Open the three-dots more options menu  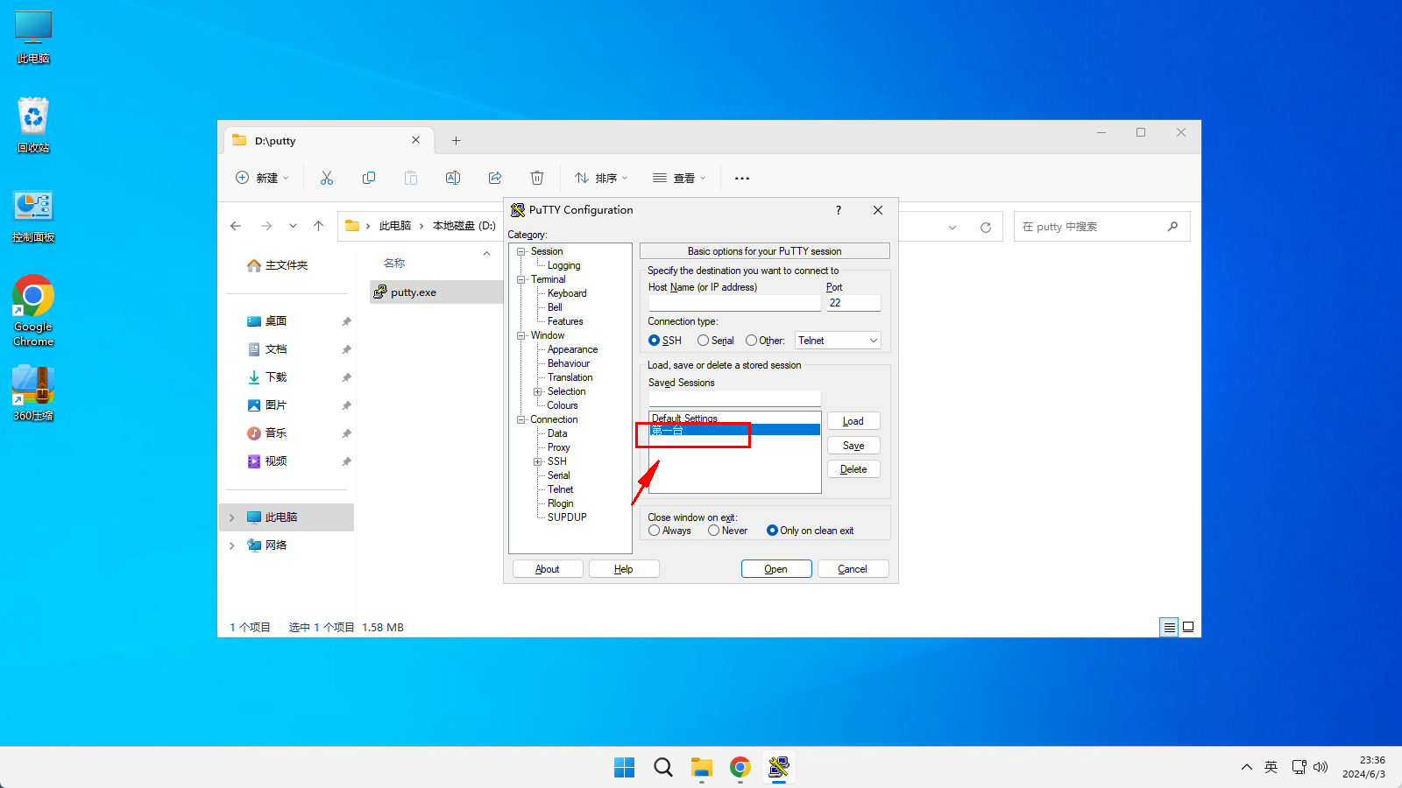coord(742,178)
